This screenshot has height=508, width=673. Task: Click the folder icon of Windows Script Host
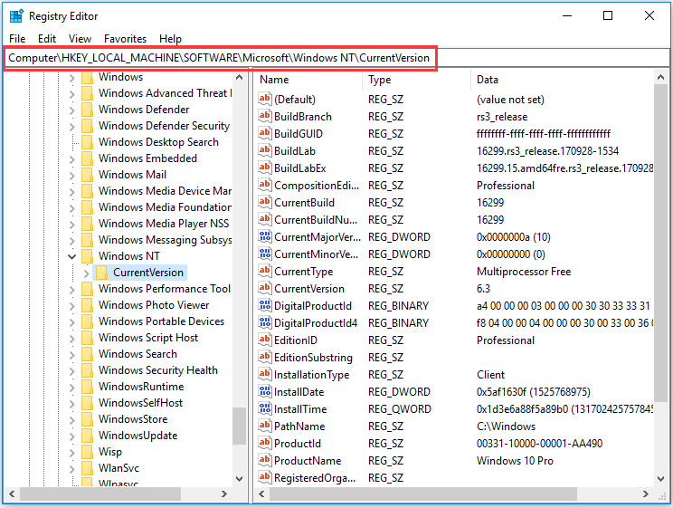point(87,338)
